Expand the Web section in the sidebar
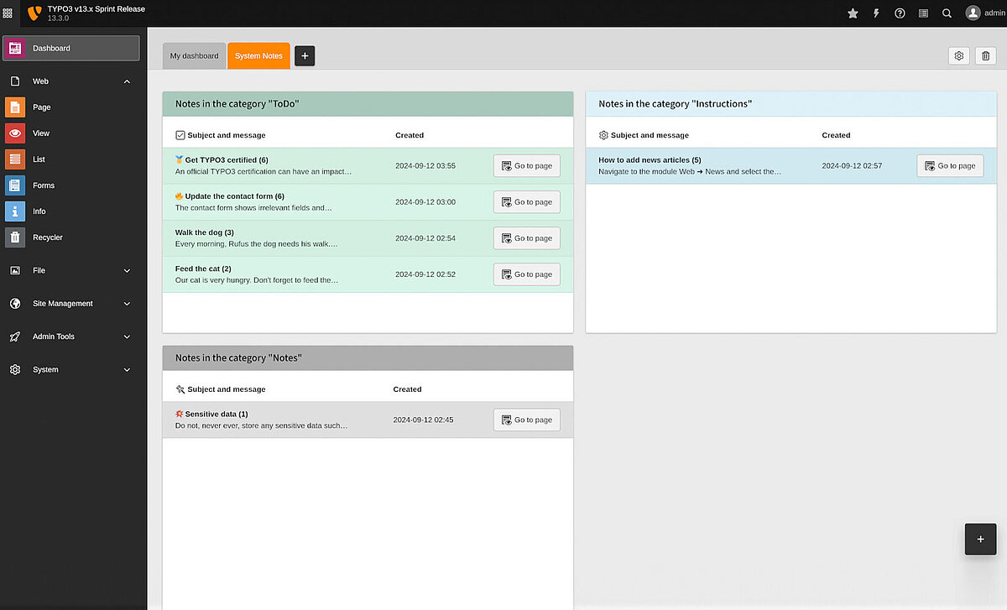This screenshot has height=610, width=1007. click(x=70, y=81)
